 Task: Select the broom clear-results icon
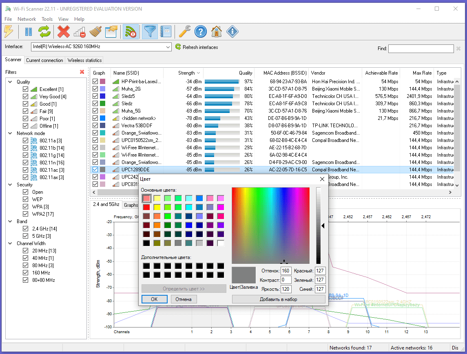click(95, 31)
